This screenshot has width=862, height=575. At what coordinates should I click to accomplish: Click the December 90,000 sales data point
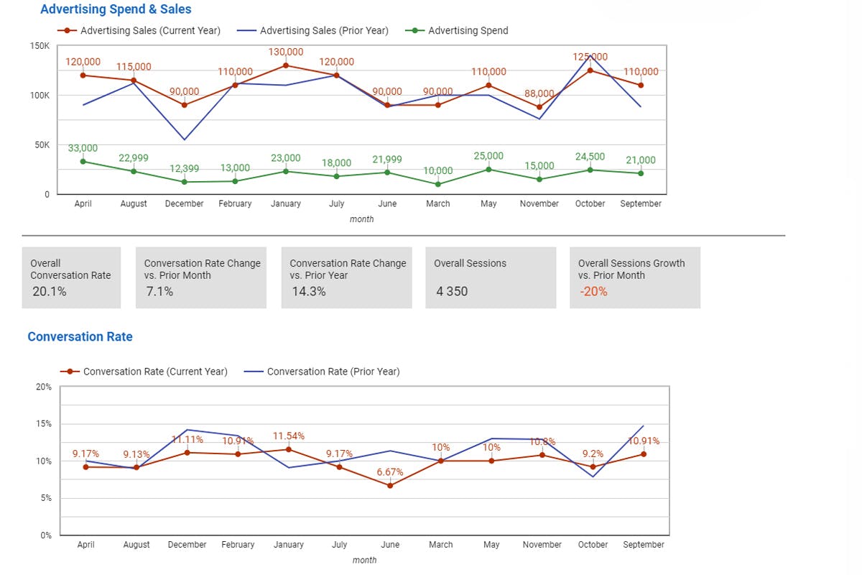point(185,105)
